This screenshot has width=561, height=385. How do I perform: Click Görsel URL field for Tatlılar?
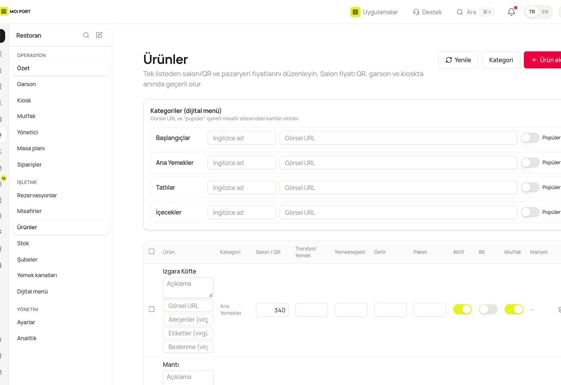398,188
